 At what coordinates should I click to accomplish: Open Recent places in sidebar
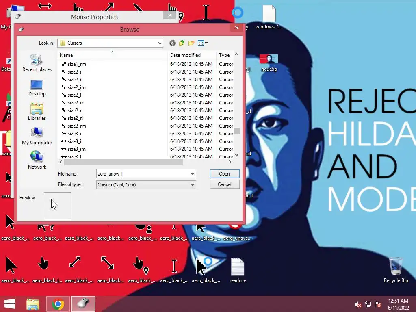point(37,63)
